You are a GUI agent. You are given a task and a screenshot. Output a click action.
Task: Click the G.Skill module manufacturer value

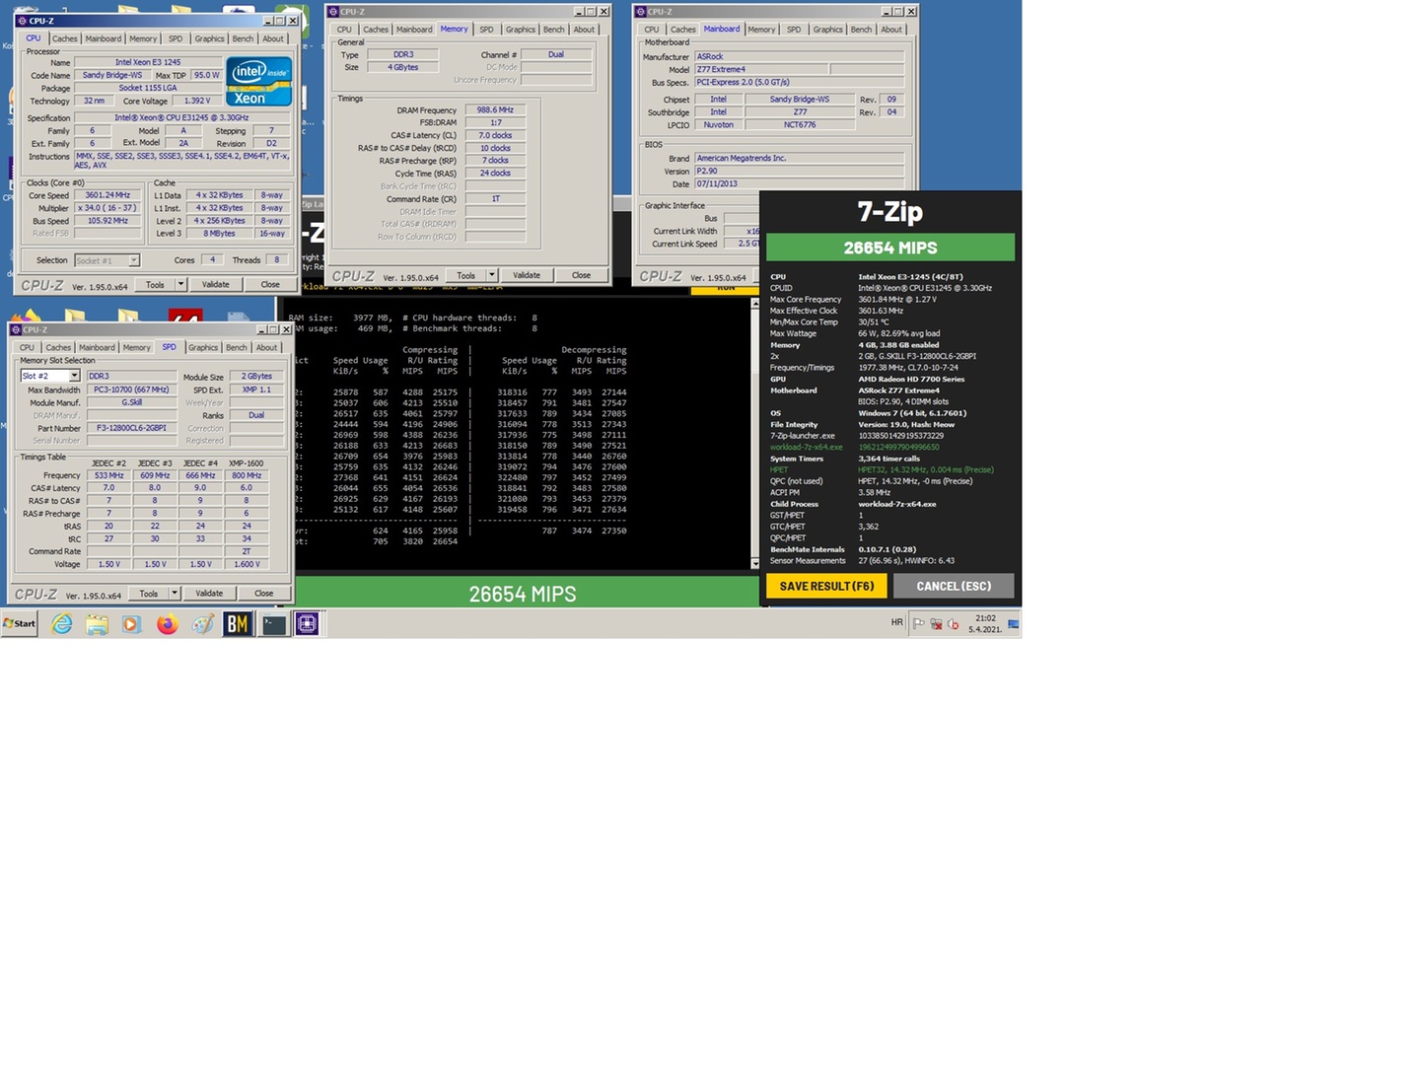click(132, 402)
